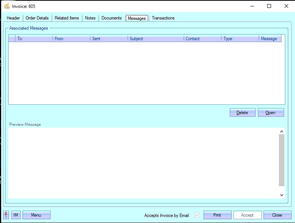Viewport: 295px width, 223px height.
Task: Click the Close button at bottom
Action: tap(277, 215)
